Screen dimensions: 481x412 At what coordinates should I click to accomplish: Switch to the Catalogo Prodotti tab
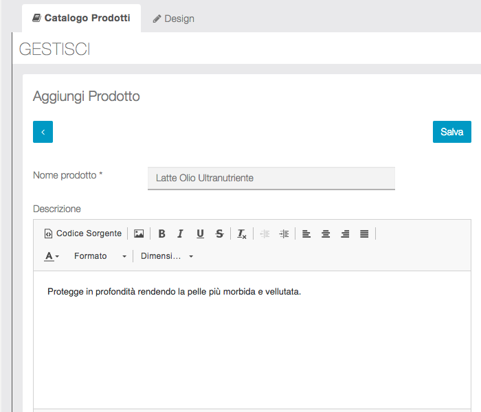click(81, 19)
